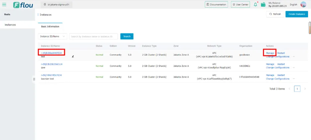The width and height of the screenshot is (311, 140).
Task: Click the Documentation button
Action: click(216, 5)
